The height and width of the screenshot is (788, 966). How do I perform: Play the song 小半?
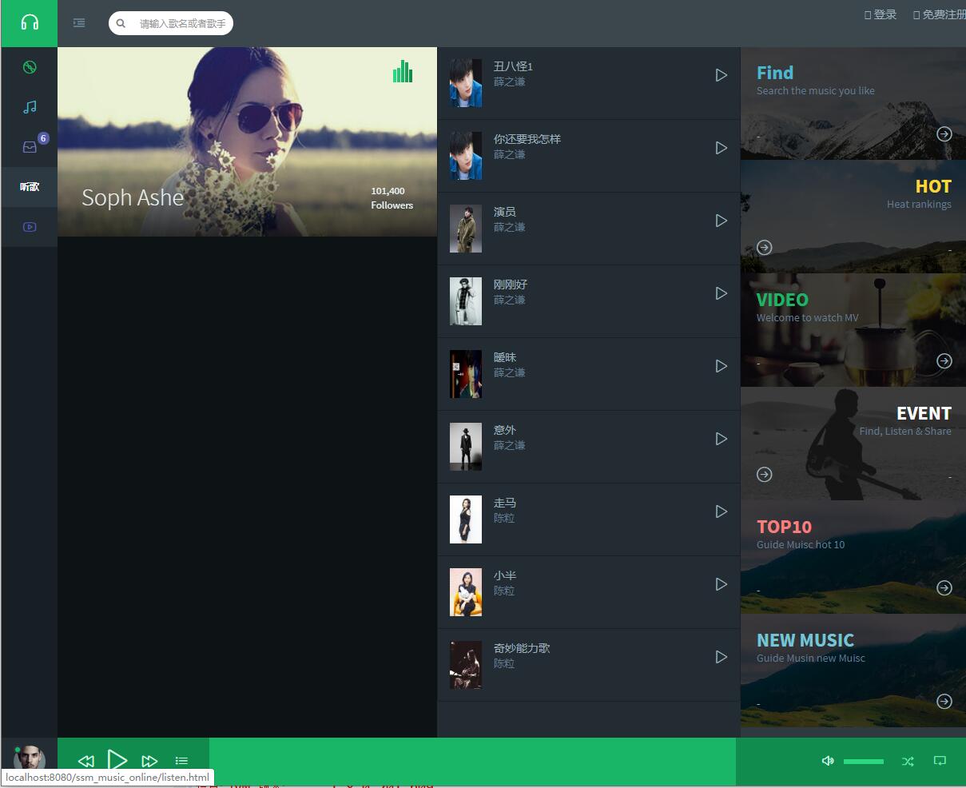721,584
